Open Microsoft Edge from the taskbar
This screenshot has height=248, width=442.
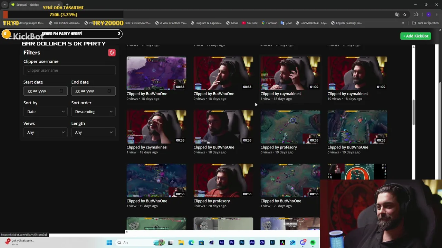click(x=191, y=242)
